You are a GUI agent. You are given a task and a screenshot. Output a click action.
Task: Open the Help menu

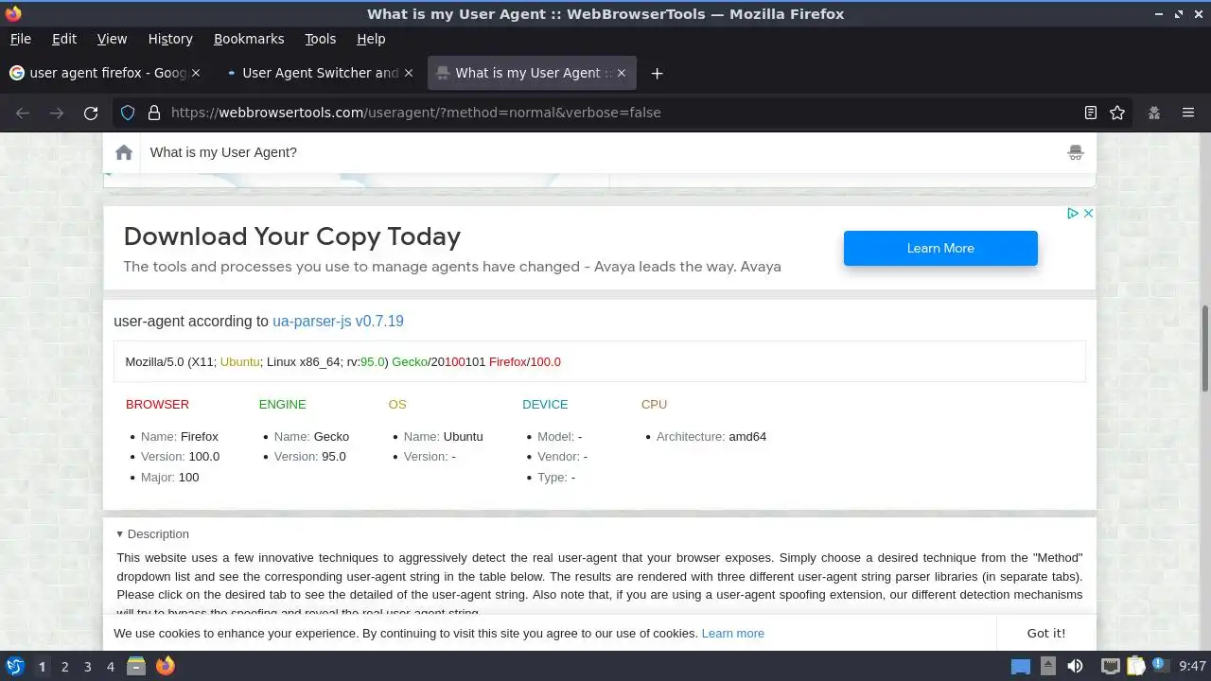click(371, 39)
